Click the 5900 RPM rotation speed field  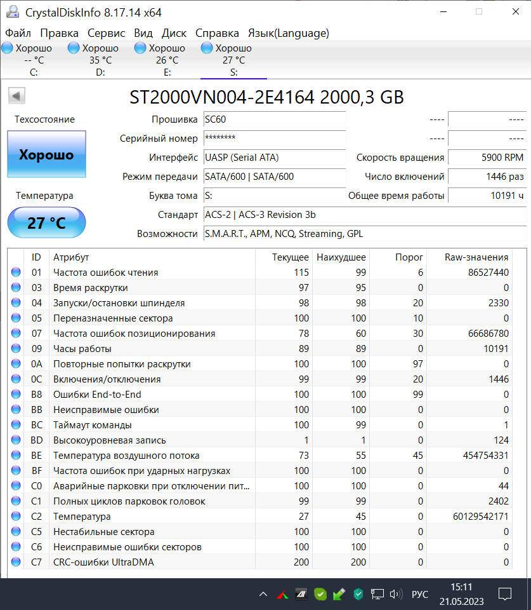487,157
